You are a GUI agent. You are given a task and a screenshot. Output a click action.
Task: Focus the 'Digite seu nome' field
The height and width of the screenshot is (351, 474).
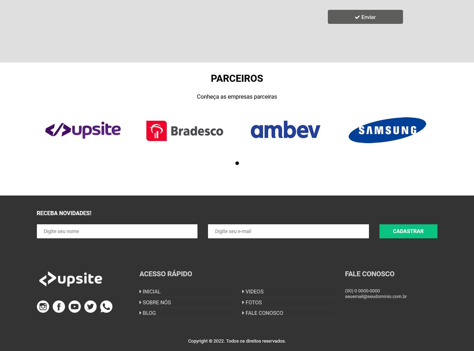117,231
